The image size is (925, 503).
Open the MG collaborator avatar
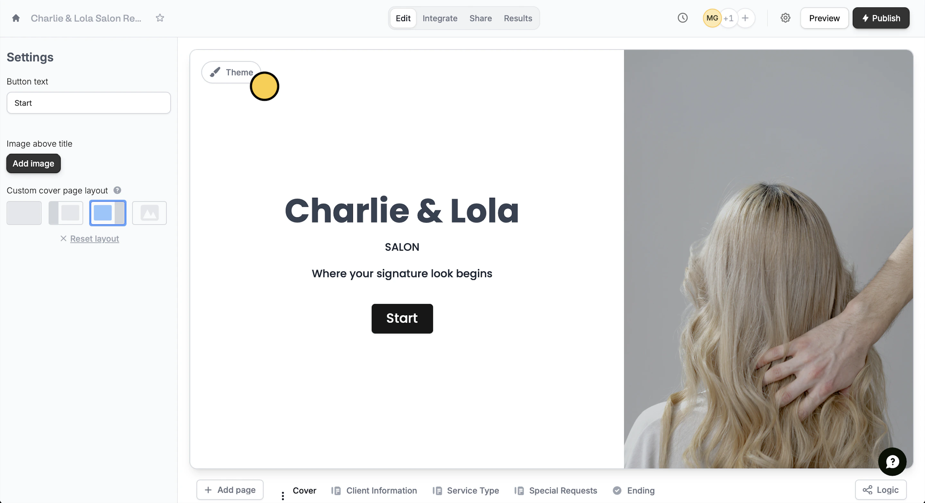tap(712, 18)
